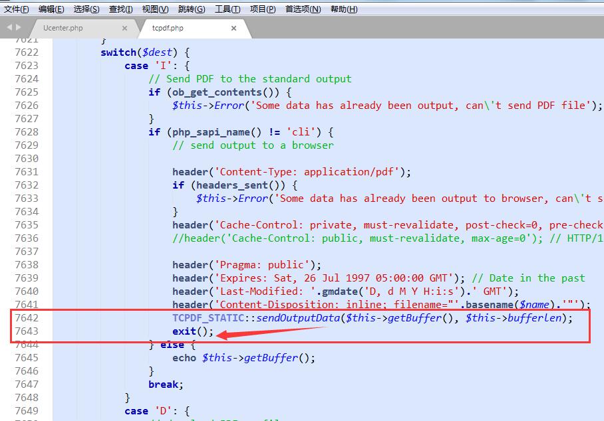The height and width of the screenshot is (421, 604).
Task: Open the 帮助(H) menu
Action: [x=343, y=9]
